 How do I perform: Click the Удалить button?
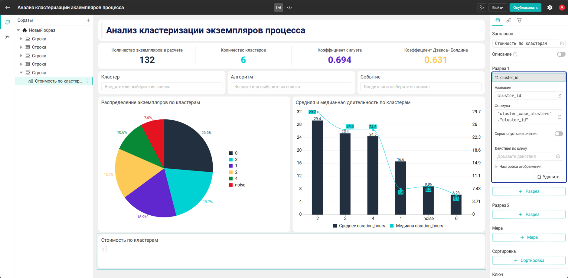click(548, 177)
